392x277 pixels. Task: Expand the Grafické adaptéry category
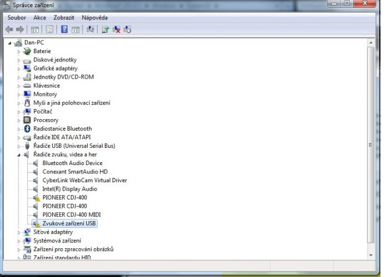click(19, 69)
